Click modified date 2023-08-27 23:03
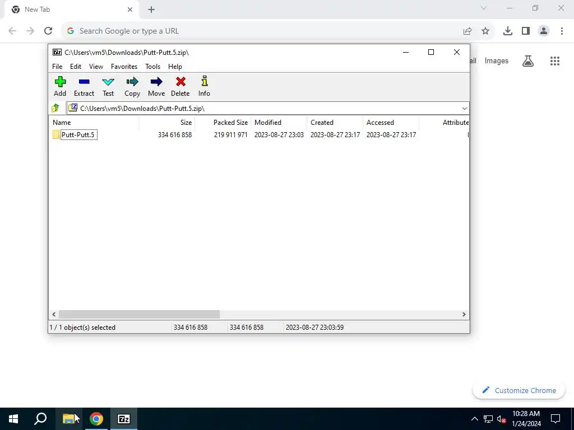This screenshot has width=574, height=430. click(x=279, y=134)
